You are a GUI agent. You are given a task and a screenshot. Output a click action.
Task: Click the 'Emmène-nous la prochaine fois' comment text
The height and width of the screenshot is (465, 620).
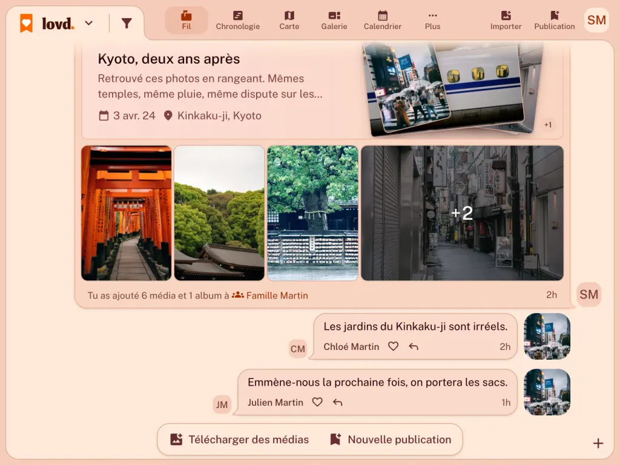click(x=378, y=383)
